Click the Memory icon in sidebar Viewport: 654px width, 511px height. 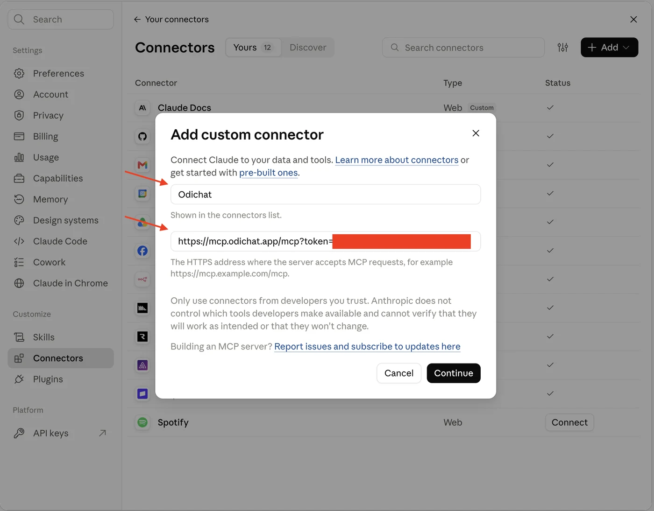(x=19, y=199)
